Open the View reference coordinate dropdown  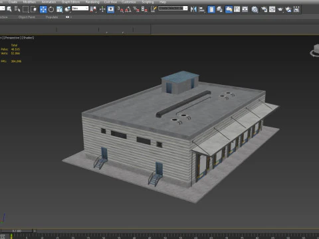[x=80, y=9]
